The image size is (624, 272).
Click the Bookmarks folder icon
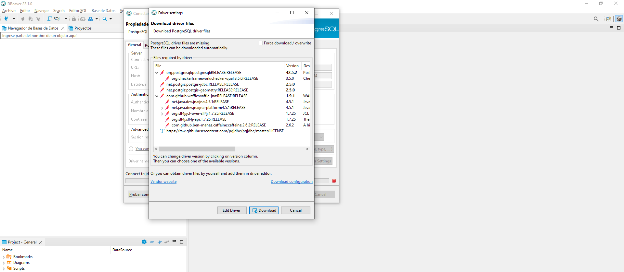click(9, 257)
